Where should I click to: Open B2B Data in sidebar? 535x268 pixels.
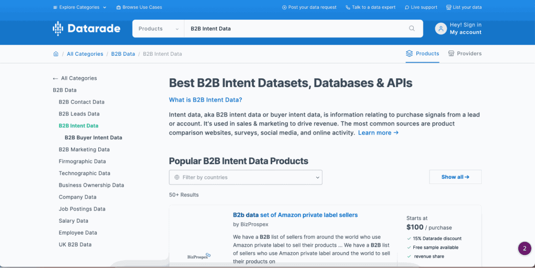tap(64, 90)
